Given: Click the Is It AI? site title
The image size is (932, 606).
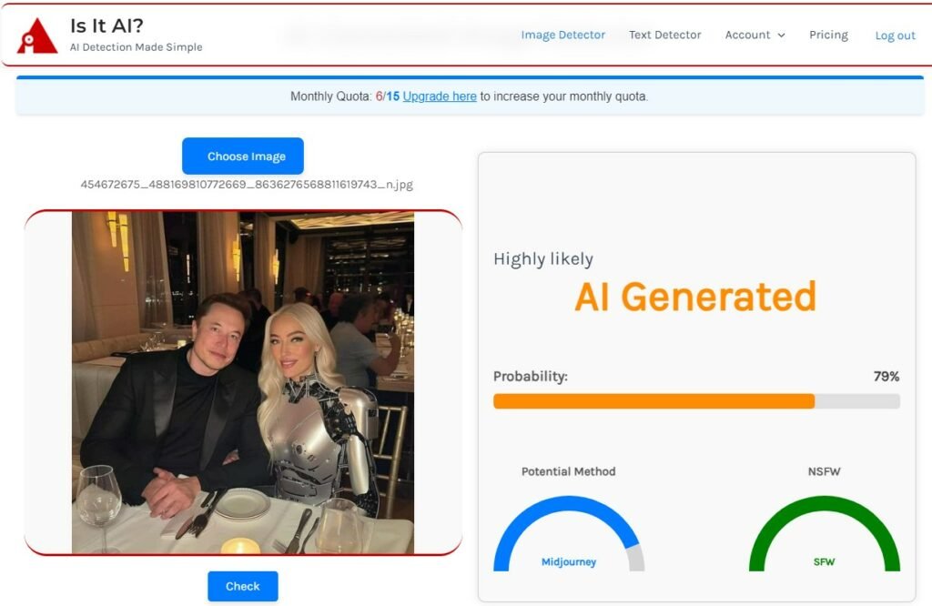Looking at the screenshot, I should (x=107, y=25).
